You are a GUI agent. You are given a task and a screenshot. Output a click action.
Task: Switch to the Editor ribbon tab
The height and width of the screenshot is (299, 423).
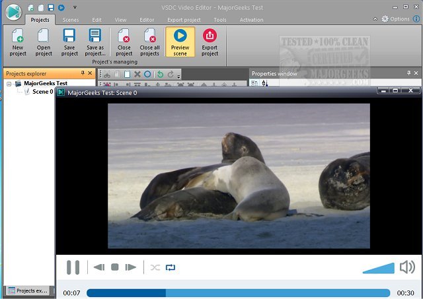point(147,20)
